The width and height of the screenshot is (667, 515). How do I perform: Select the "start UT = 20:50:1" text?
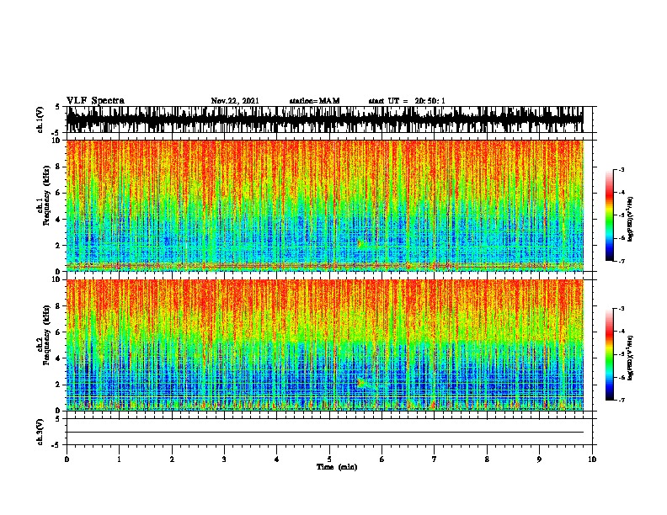407,101
